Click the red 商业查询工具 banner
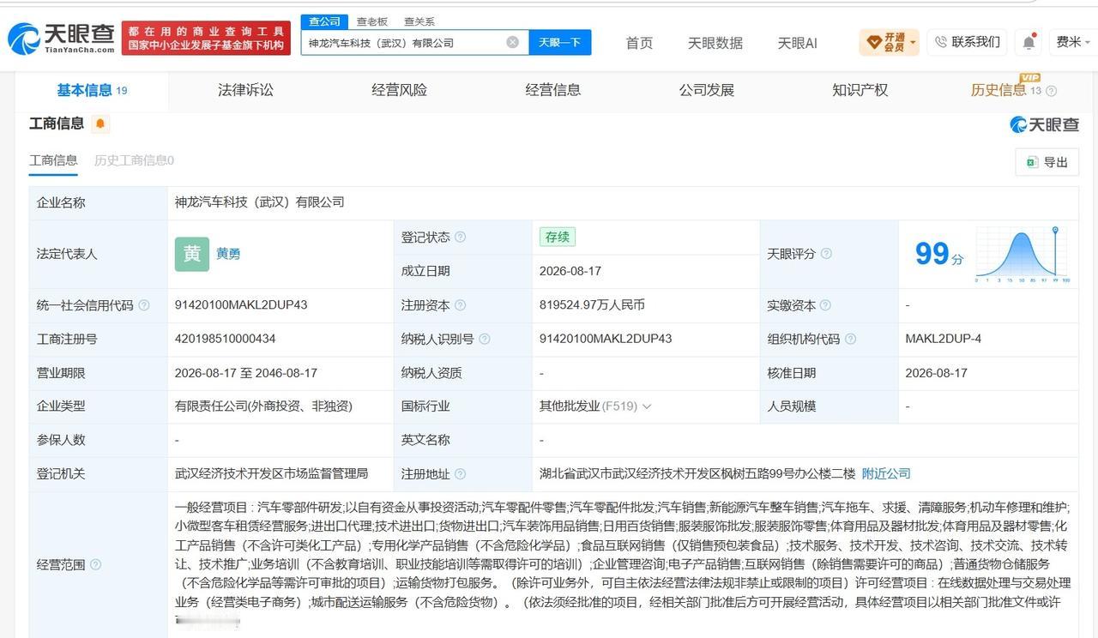The width and height of the screenshot is (1098, 638). pyautogui.click(x=206, y=39)
